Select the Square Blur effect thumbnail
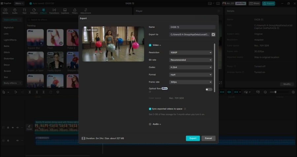 click(x=35, y=38)
